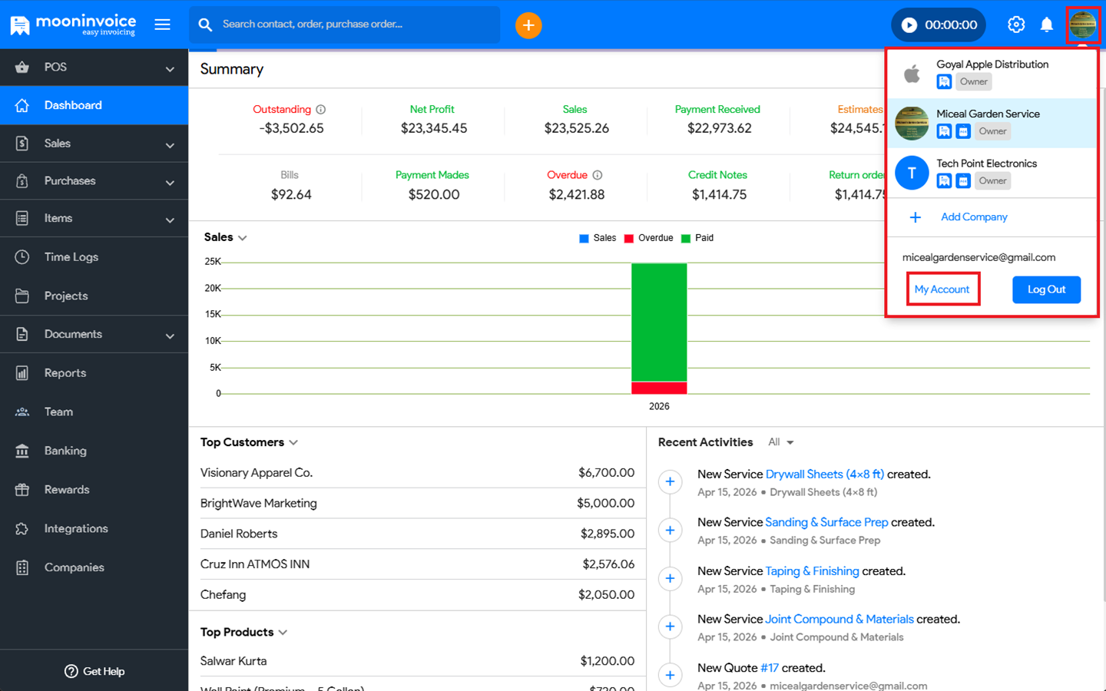The height and width of the screenshot is (691, 1106).
Task: Click the Overdue info icon
Action: pyautogui.click(x=598, y=175)
